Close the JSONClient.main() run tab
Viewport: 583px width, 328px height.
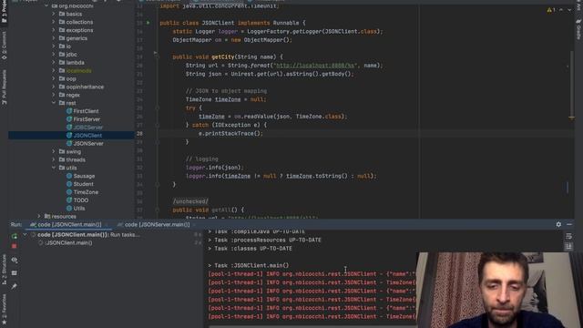coord(106,225)
